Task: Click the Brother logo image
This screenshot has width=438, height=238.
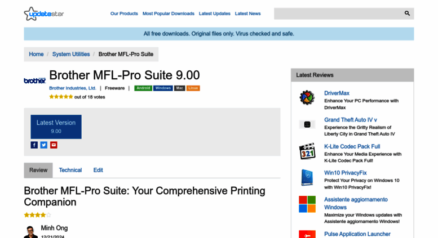Action: 35,80
